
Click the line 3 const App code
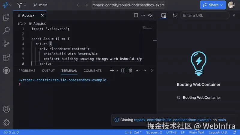click(x=50, y=39)
